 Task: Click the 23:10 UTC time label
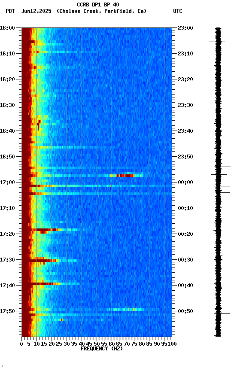click(185, 54)
